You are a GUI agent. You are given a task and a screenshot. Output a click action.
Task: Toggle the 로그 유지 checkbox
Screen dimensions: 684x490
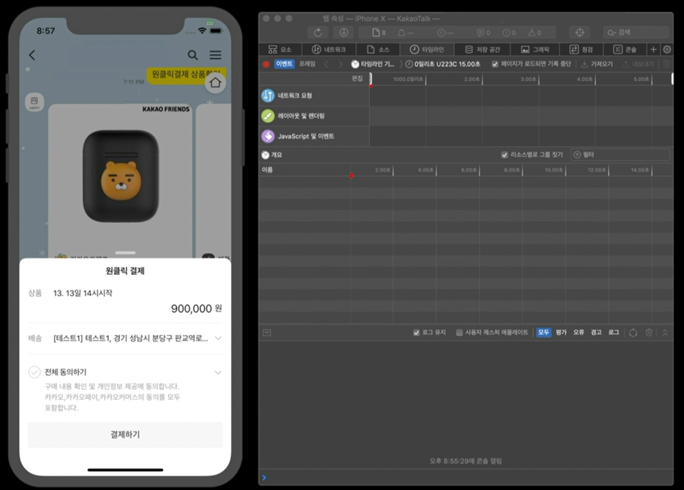(x=416, y=332)
